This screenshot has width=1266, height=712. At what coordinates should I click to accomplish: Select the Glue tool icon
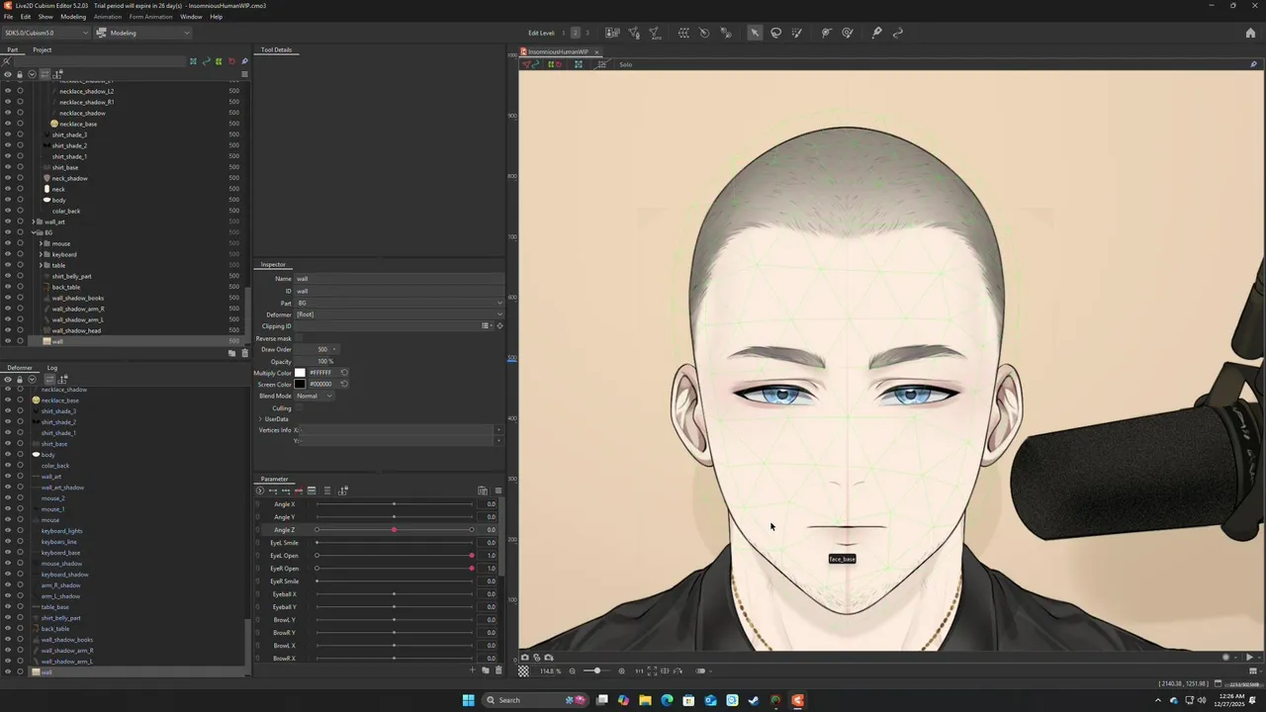(726, 33)
